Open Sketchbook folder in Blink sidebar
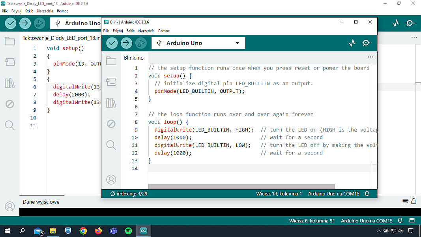 coord(111,61)
